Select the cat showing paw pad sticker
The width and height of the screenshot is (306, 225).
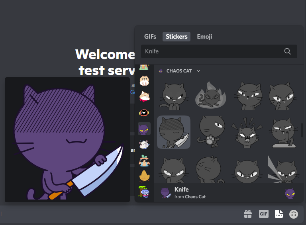point(211,132)
